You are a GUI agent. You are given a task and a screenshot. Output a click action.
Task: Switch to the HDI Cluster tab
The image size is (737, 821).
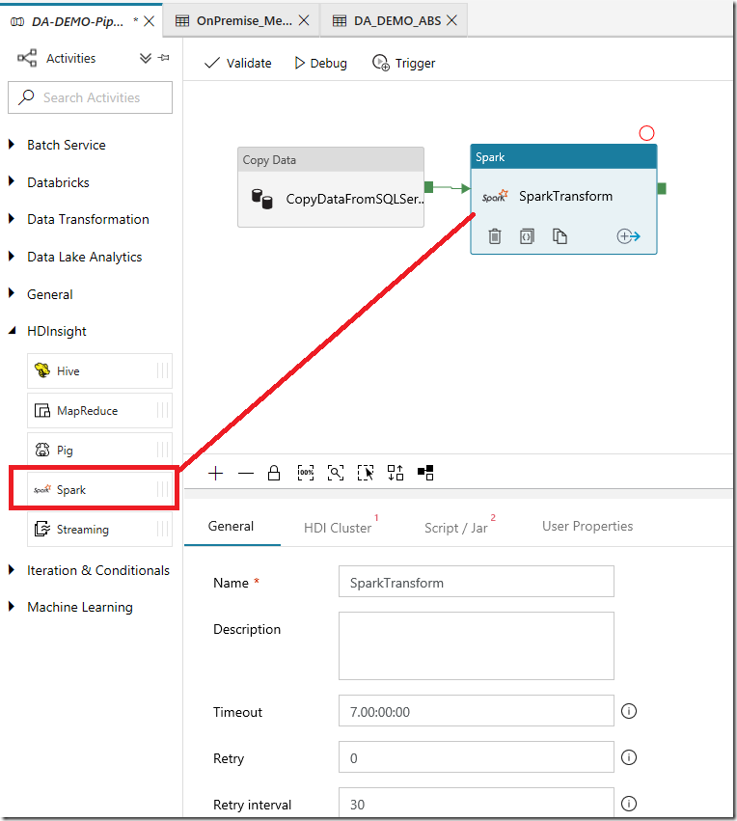pos(338,528)
